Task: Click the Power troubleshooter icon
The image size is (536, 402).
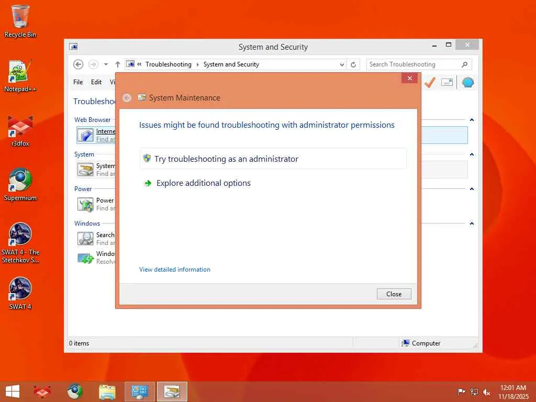Action: click(85, 205)
